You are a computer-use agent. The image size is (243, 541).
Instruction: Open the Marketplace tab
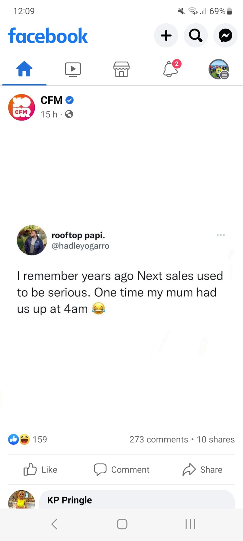click(121, 69)
